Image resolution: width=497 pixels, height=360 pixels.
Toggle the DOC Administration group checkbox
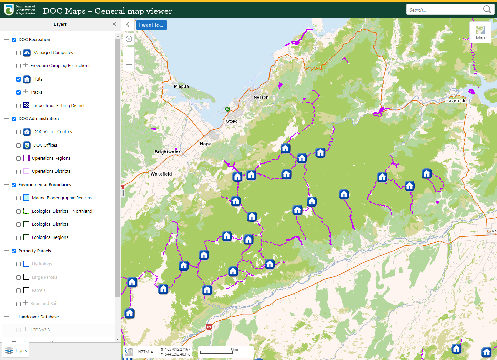click(x=14, y=119)
